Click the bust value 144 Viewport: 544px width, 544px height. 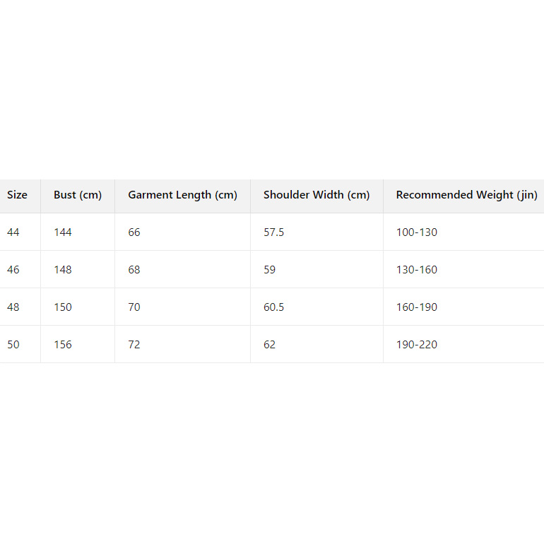point(63,232)
